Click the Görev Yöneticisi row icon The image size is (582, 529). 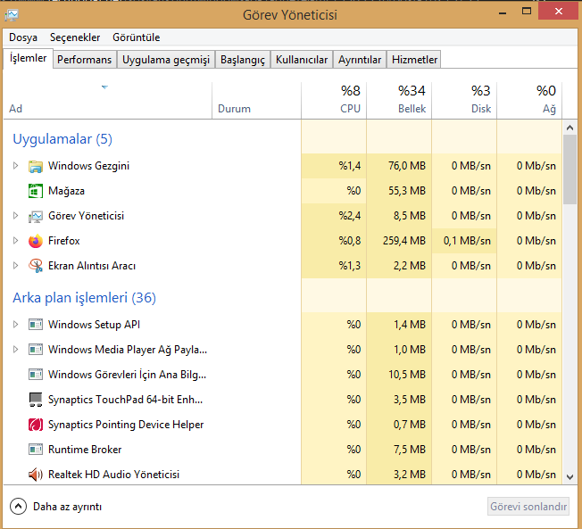tap(36, 216)
